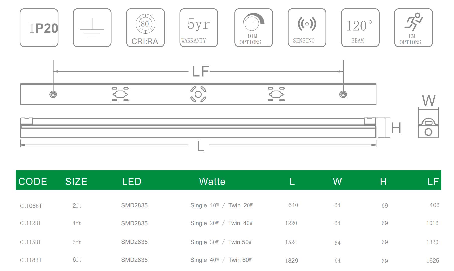
Task: Click the earth ground symbol icon
Action: (x=92, y=28)
